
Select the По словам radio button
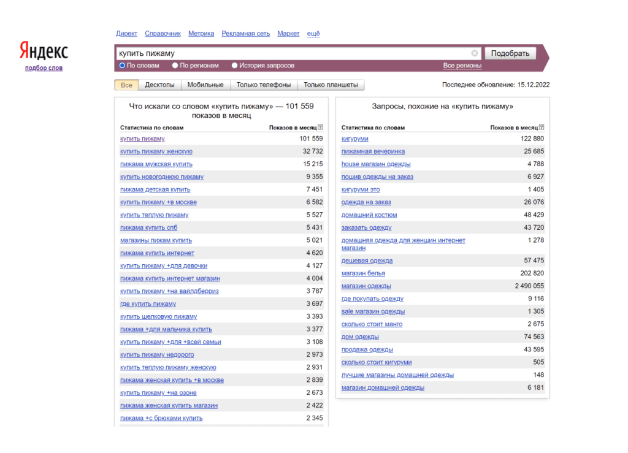[x=123, y=66]
